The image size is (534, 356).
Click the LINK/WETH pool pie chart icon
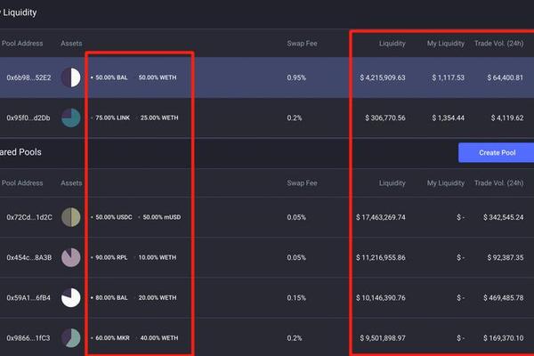(x=71, y=117)
